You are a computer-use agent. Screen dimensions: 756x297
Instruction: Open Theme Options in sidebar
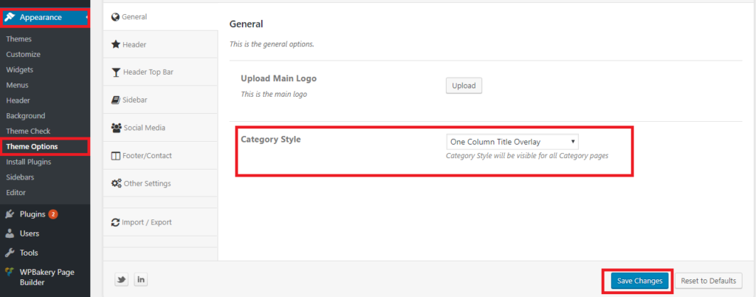click(32, 146)
